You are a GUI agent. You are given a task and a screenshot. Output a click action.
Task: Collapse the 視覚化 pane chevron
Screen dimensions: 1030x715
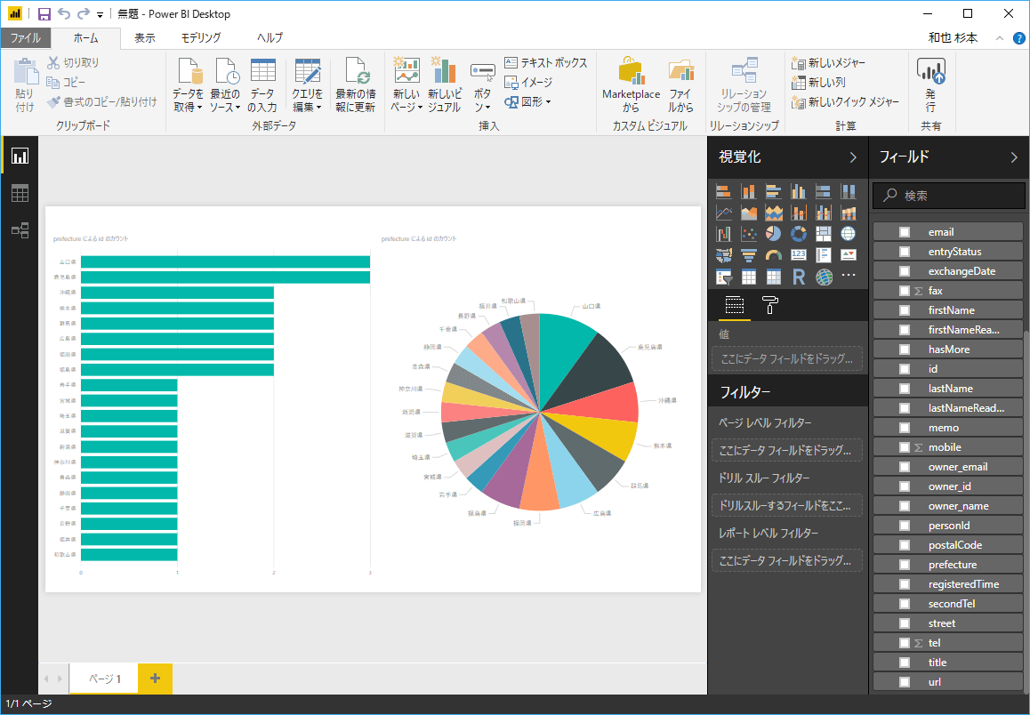(x=853, y=157)
